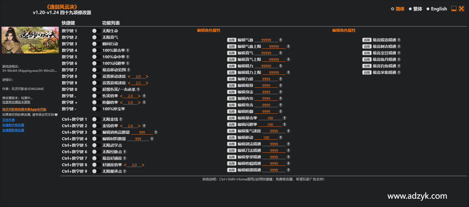The image size is (469, 207).
Task: Click info icon next to 100%暴击率
Action: (128, 50)
